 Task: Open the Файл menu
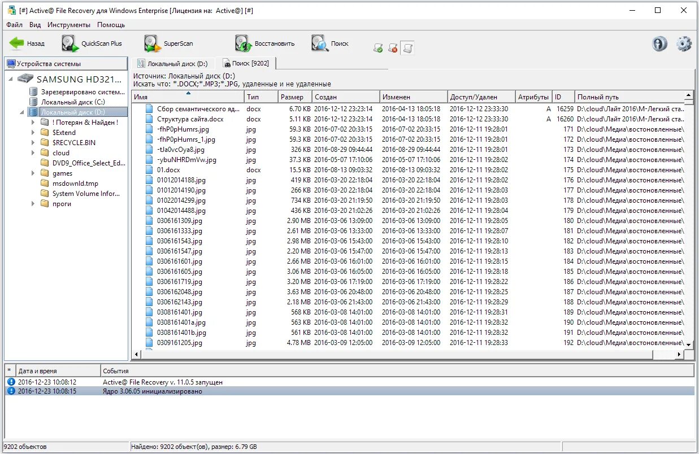tap(14, 25)
